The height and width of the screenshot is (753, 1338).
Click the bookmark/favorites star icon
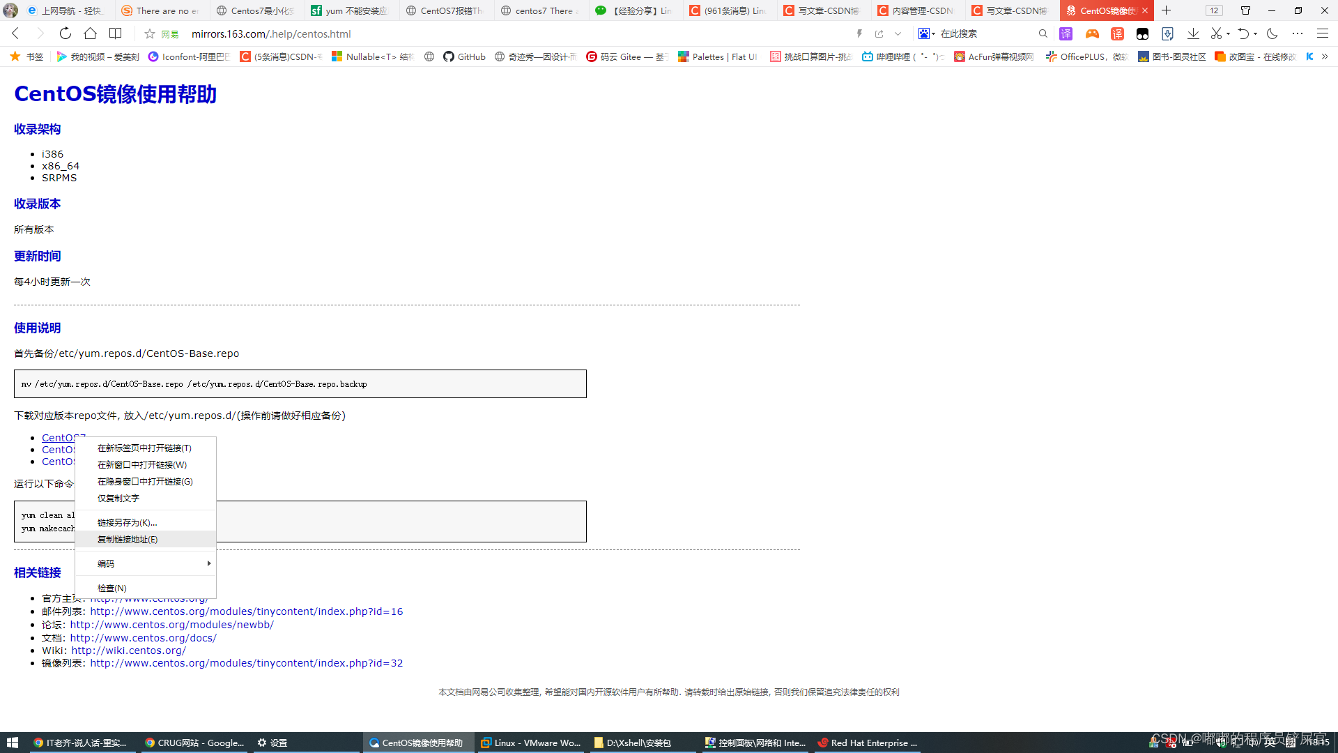pos(150,33)
